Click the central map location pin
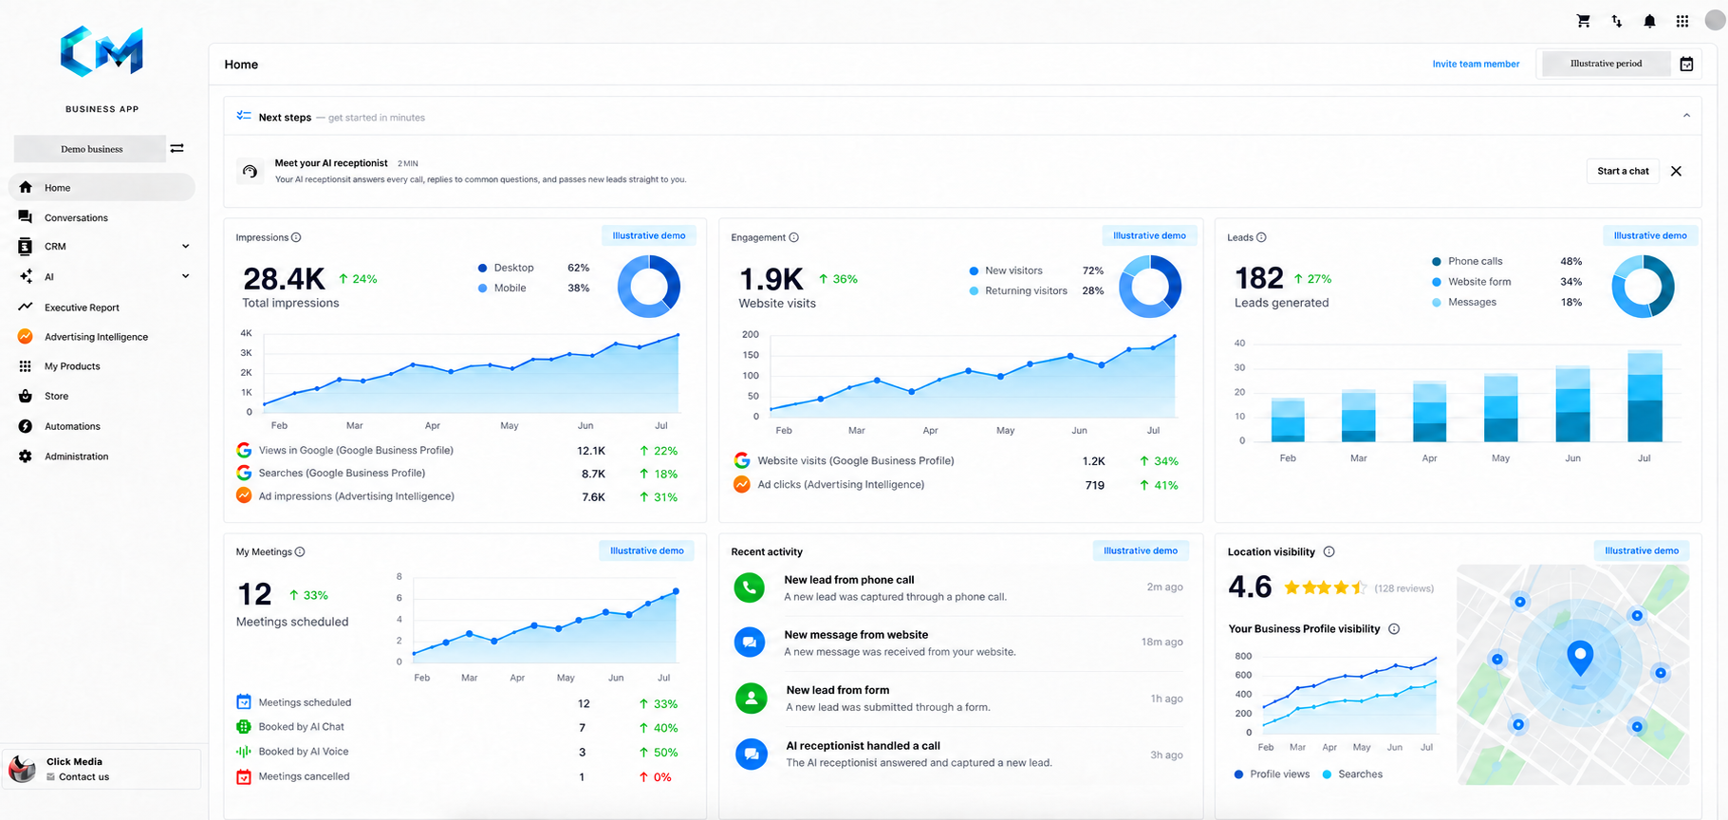The height and width of the screenshot is (820, 1728). click(x=1580, y=657)
